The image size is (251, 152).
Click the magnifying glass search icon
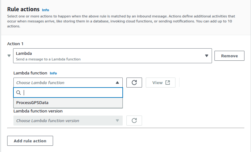click(18, 93)
